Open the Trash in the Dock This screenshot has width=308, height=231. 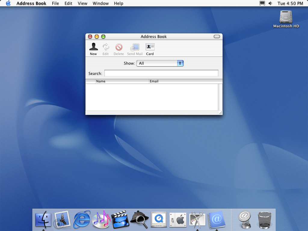click(264, 220)
